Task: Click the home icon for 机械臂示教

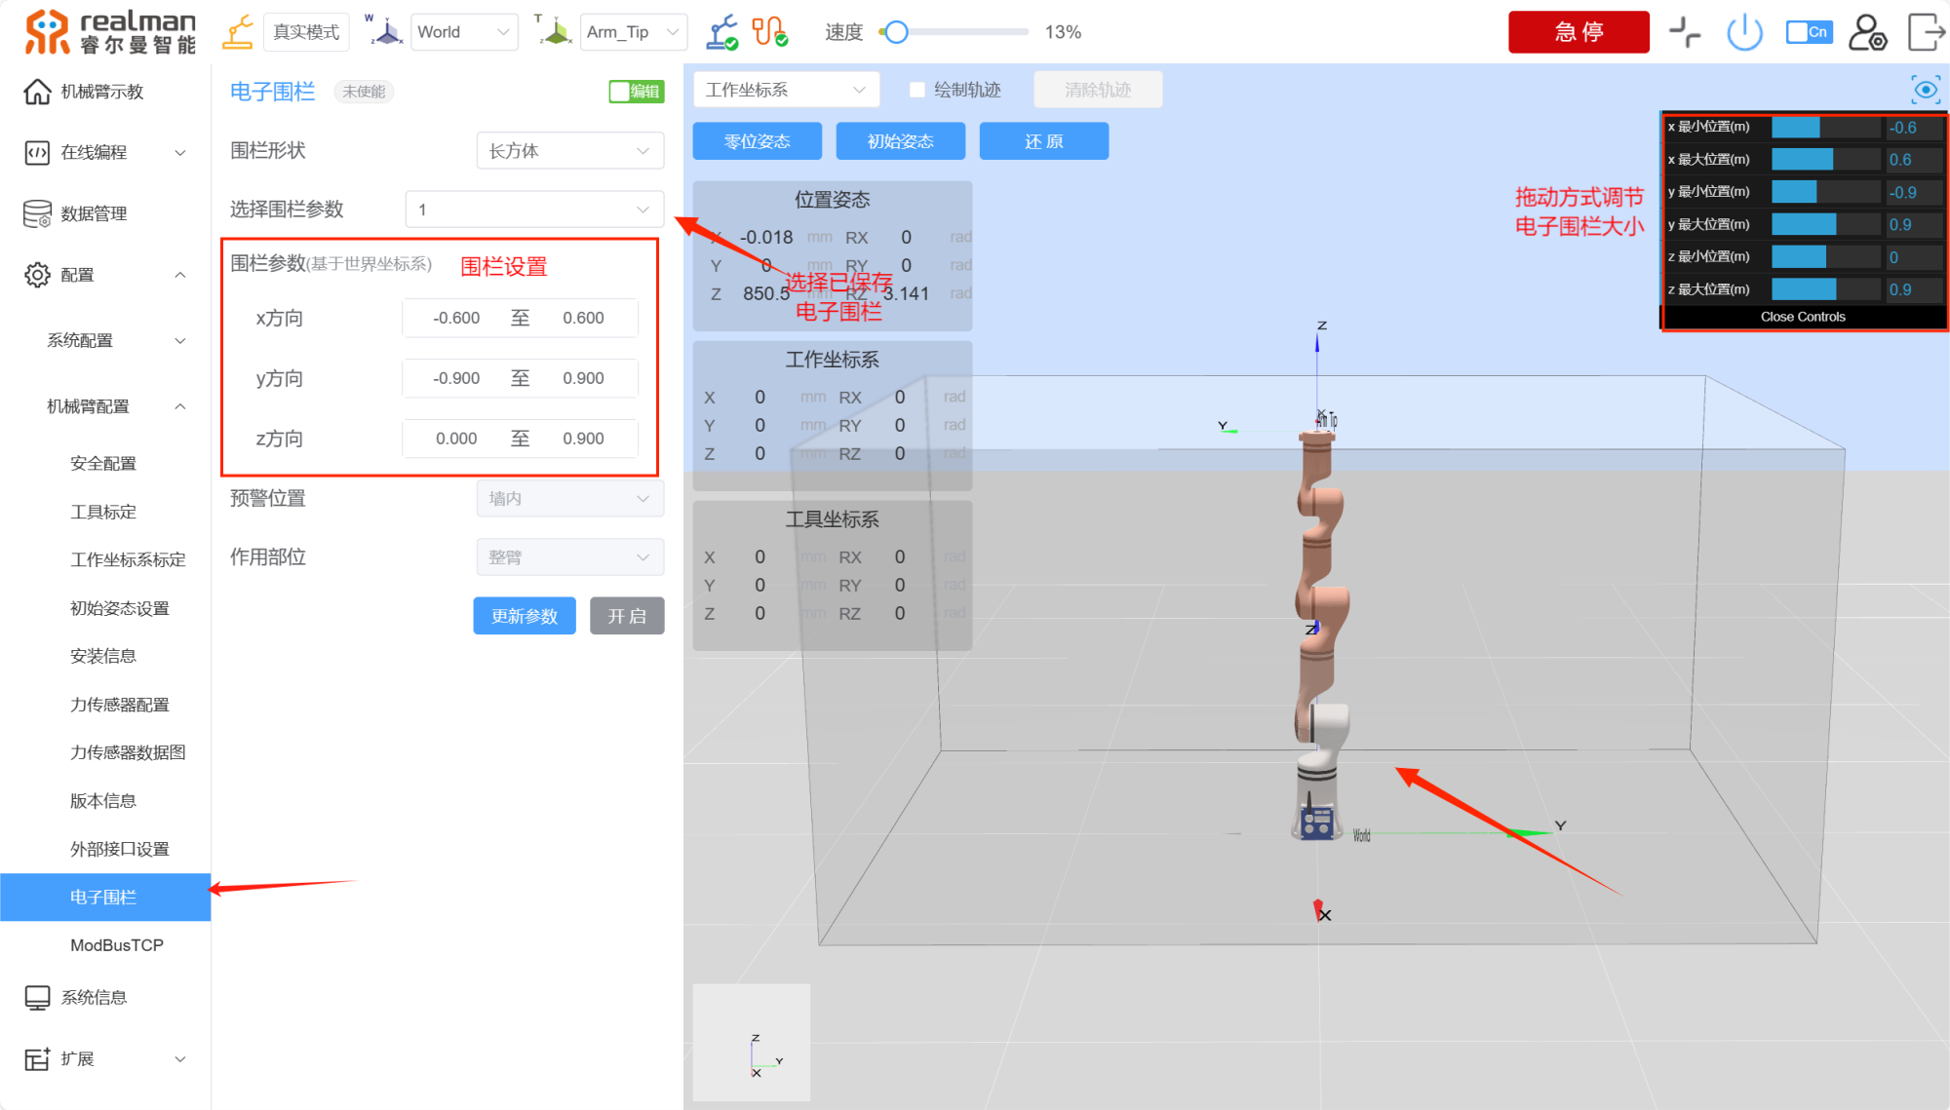Action: tap(37, 92)
